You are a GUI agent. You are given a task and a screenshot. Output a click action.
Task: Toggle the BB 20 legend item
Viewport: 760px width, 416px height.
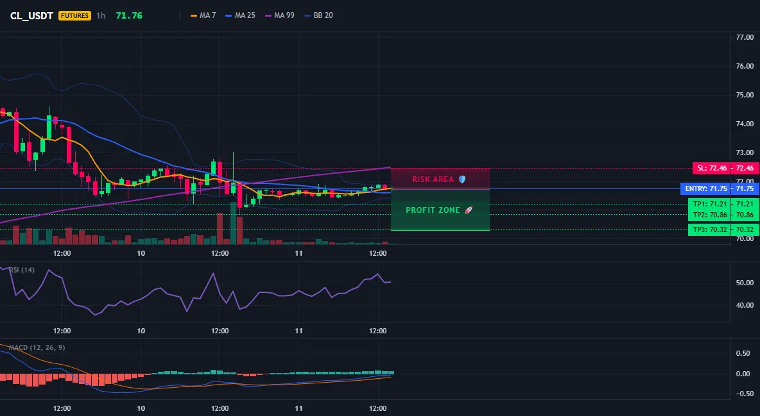click(x=318, y=15)
